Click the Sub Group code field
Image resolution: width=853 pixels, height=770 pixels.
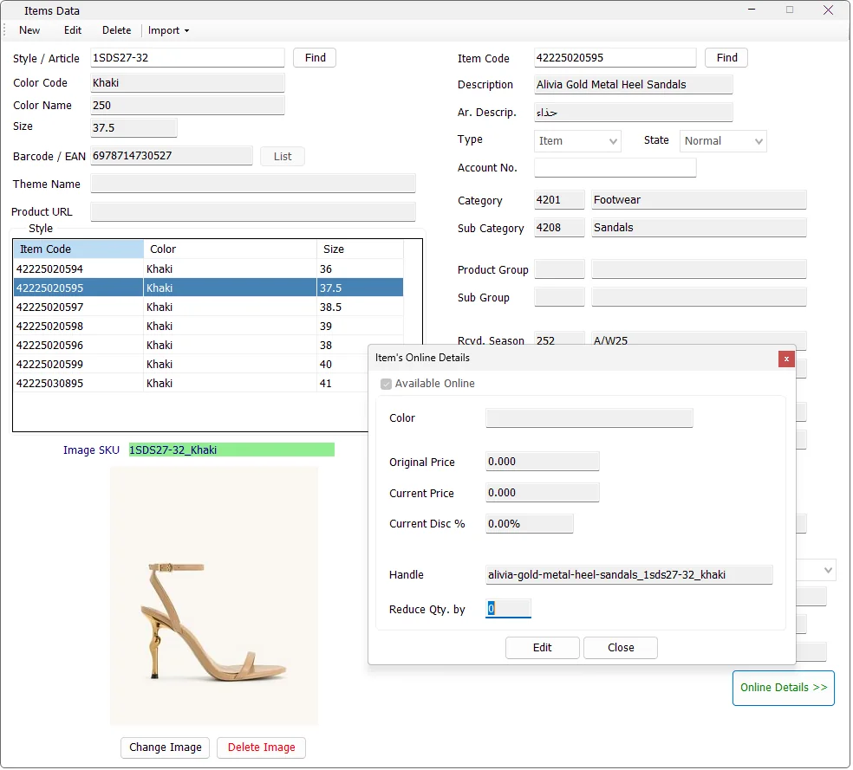[x=560, y=298]
